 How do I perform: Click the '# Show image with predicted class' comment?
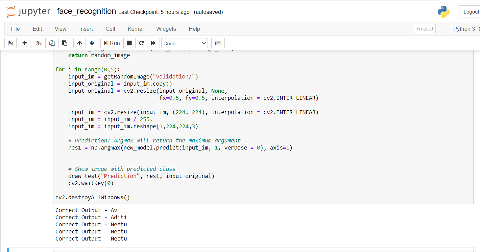point(122,169)
